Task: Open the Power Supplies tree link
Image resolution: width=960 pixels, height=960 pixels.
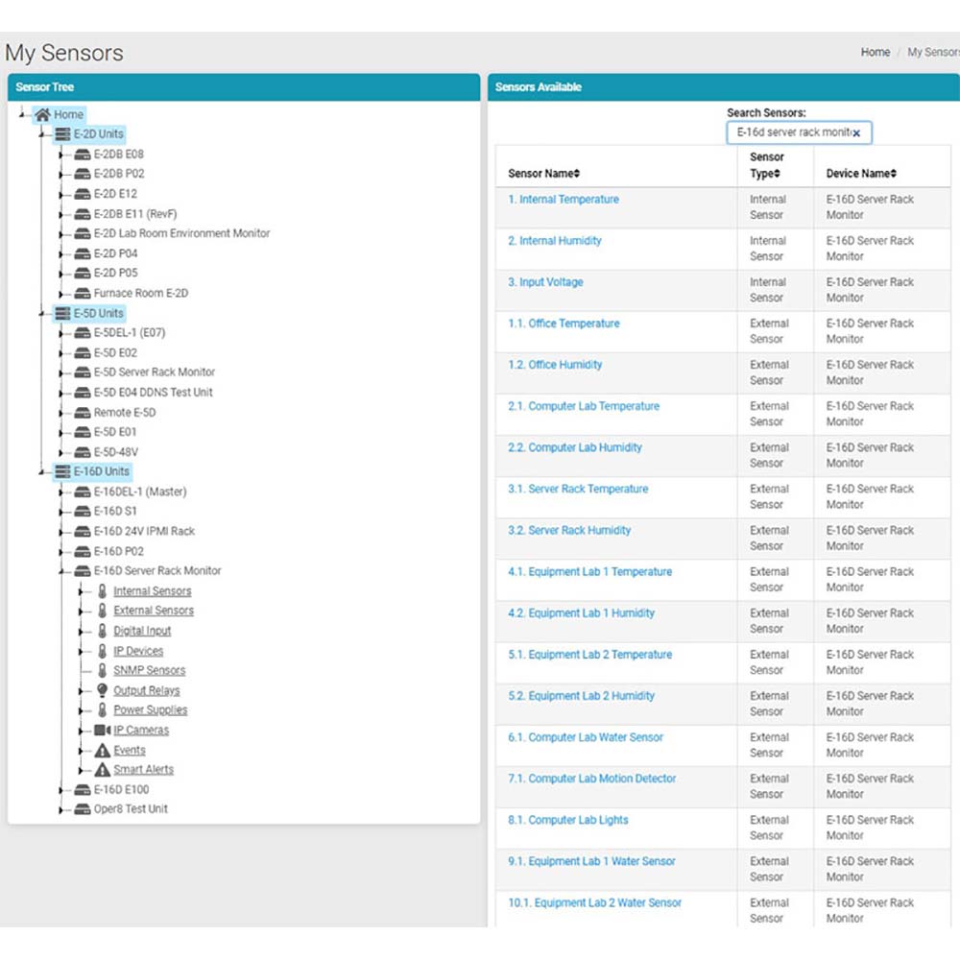Action: [x=150, y=710]
